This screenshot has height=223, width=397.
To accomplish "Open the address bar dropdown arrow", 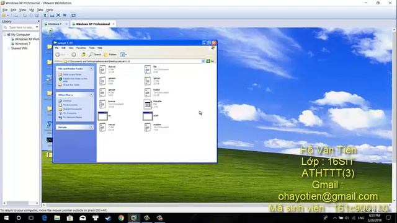I will 203,61.
